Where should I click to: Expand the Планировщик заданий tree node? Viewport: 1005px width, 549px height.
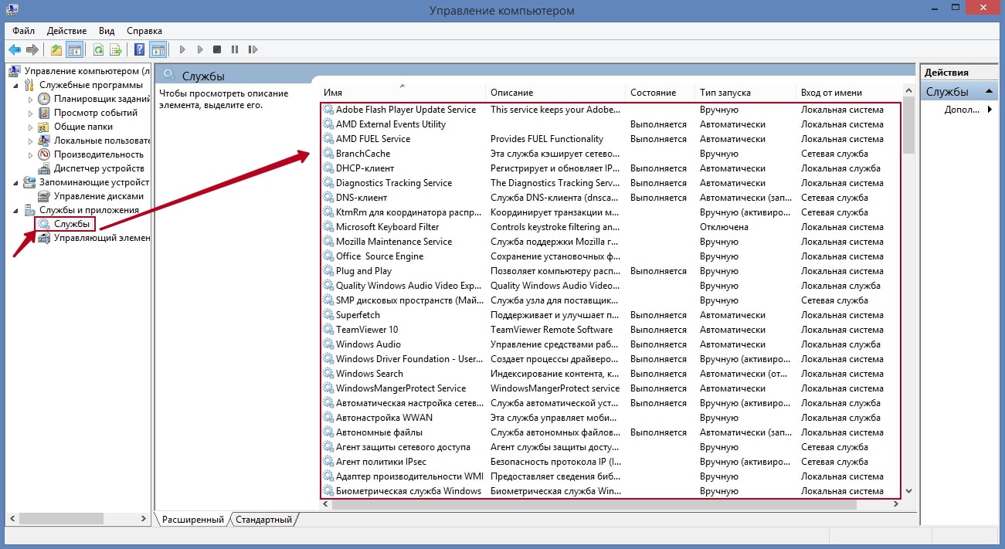click(x=31, y=100)
